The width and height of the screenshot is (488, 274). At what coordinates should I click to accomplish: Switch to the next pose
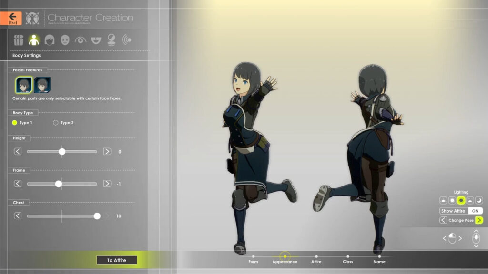479,220
